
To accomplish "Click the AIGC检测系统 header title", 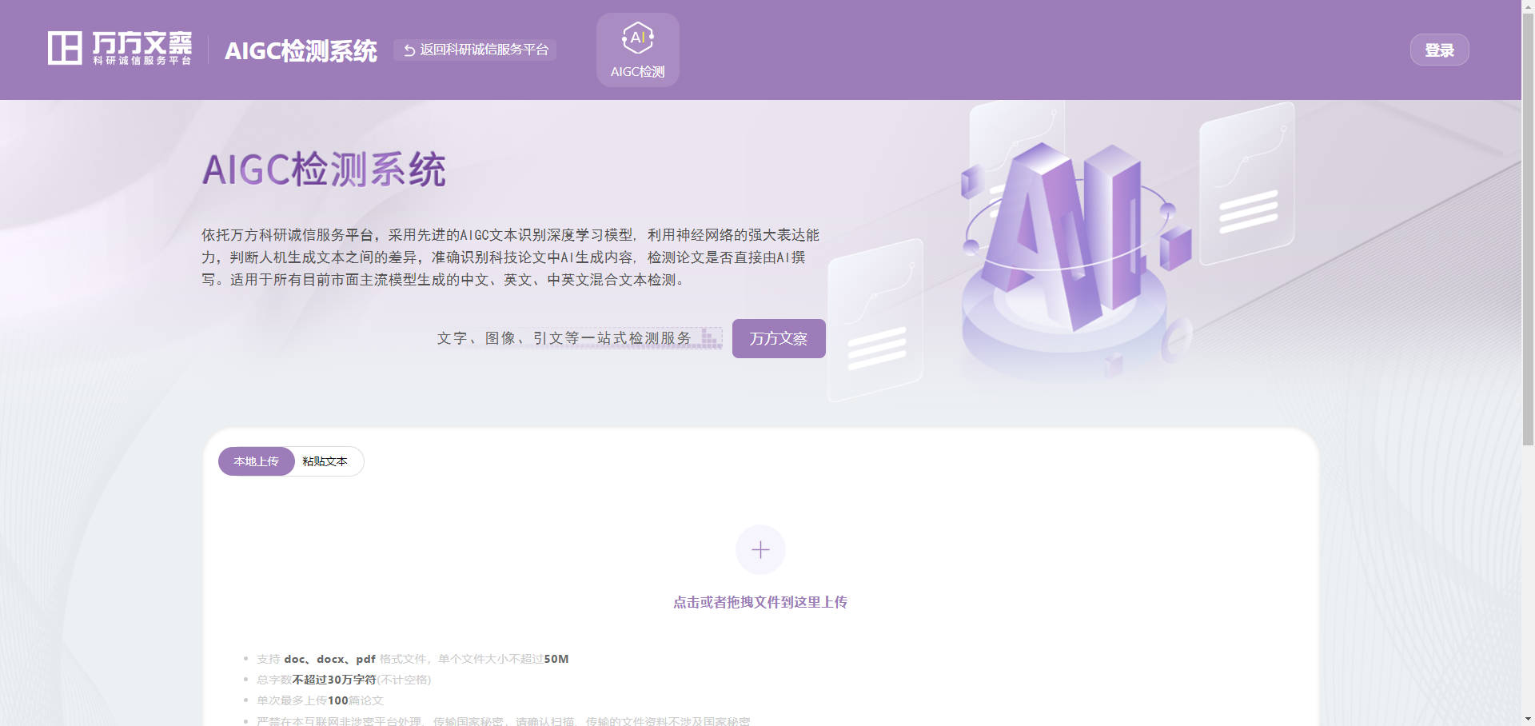I will pyautogui.click(x=301, y=50).
